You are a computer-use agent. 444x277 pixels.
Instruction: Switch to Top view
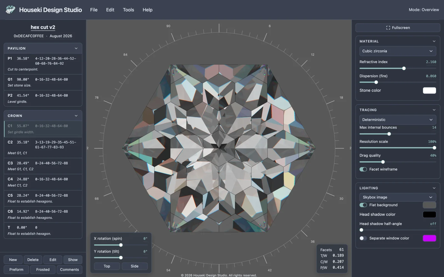(x=107, y=266)
